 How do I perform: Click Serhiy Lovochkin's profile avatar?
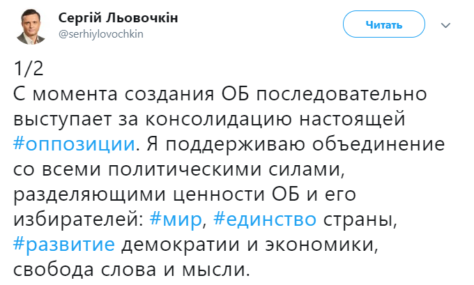pos(31,26)
